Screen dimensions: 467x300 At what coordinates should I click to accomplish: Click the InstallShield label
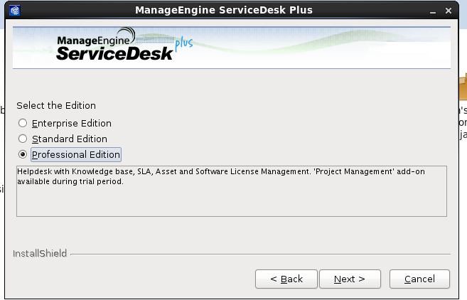(40, 254)
